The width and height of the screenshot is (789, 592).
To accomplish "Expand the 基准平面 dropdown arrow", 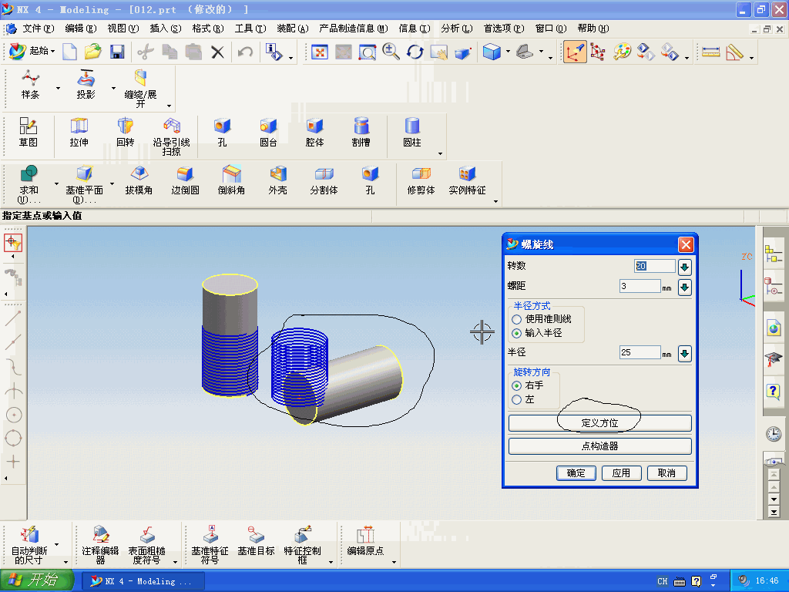I will (x=112, y=183).
